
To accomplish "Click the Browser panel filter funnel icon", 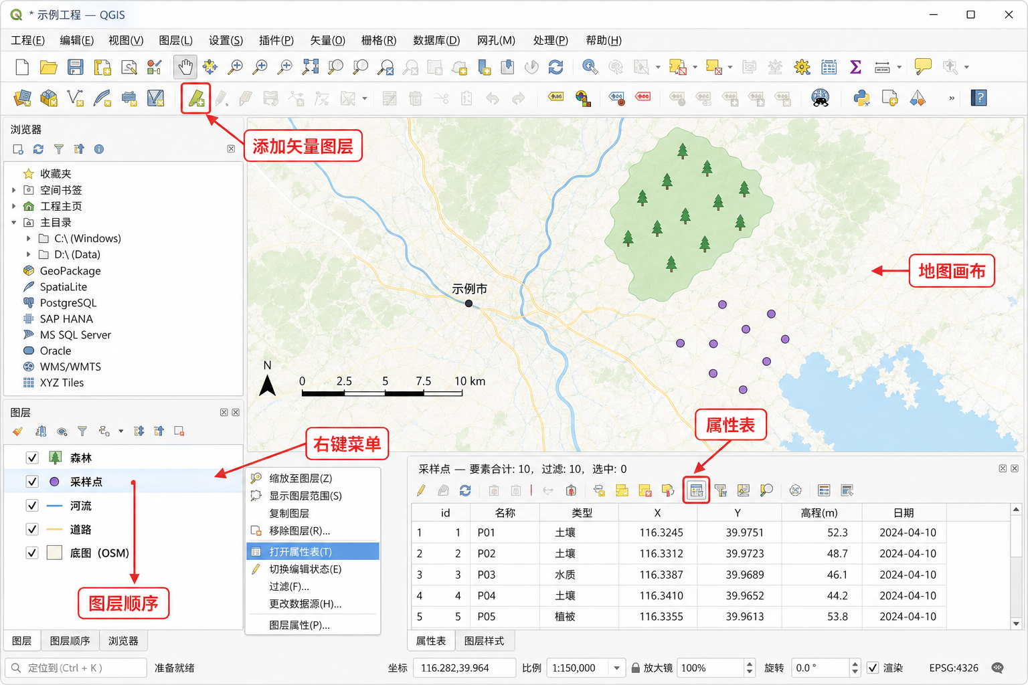I will point(59,149).
